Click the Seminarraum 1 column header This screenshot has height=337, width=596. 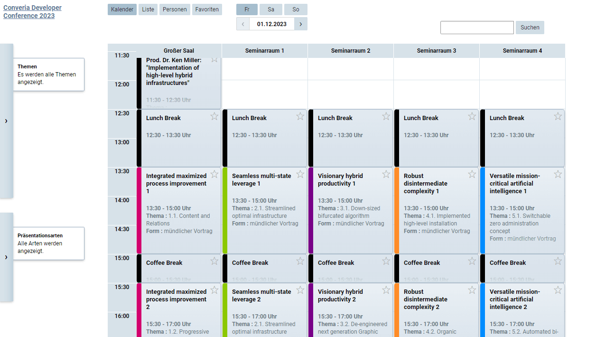pos(265,51)
